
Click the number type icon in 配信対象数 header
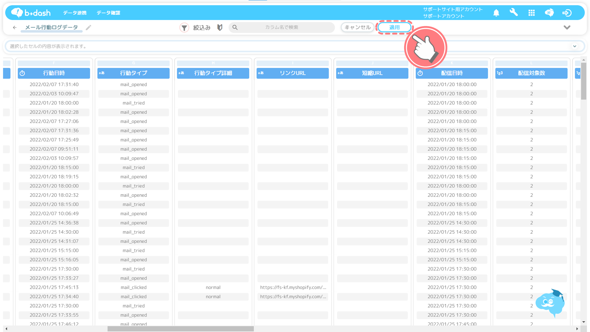point(500,73)
